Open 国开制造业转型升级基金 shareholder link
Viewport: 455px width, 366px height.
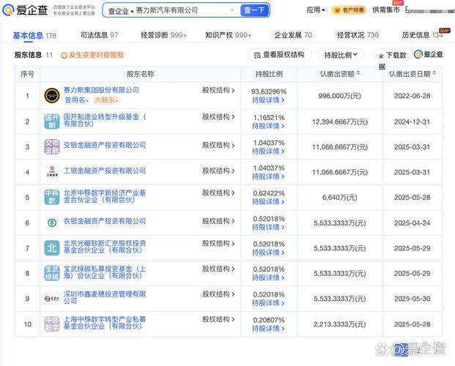point(105,120)
